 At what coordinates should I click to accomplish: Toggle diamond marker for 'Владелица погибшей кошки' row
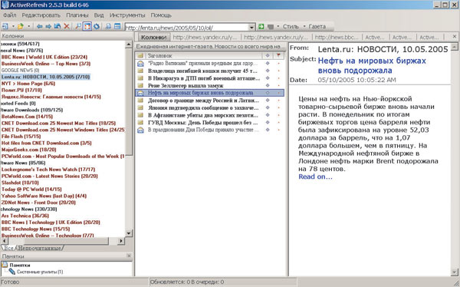[x=268, y=71]
